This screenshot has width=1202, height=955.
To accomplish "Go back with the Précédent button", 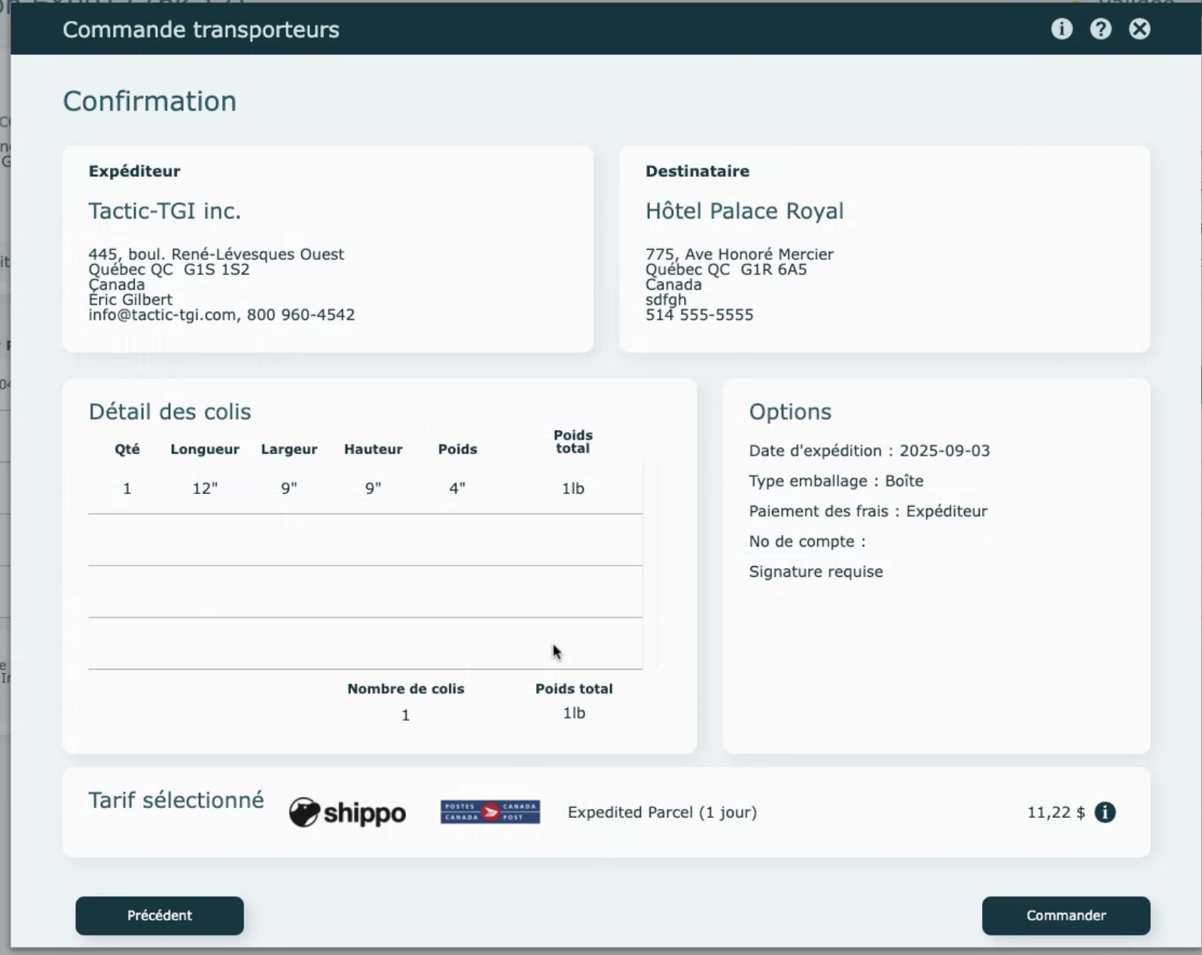I will 160,915.
